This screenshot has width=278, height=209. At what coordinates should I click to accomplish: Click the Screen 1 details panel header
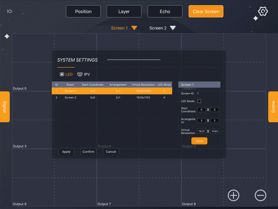tap(199, 85)
